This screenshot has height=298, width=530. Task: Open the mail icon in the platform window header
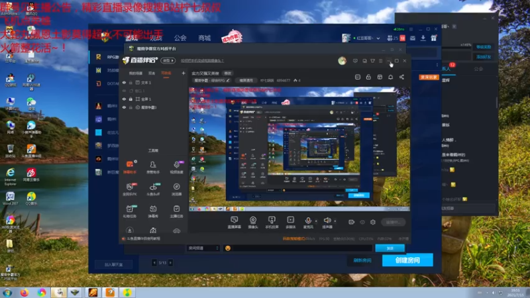point(413,38)
